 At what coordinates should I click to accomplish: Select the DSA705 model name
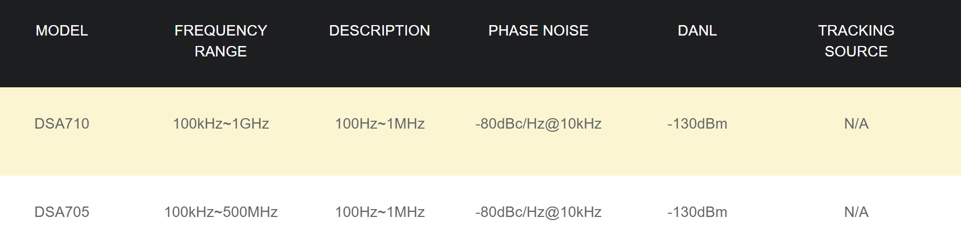pyautogui.click(x=62, y=212)
